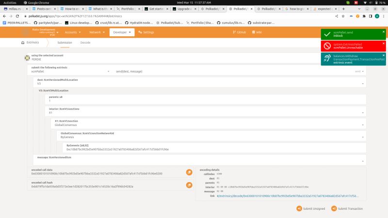Open the Wiki link in header
The height and width of the screenshot is (218, 388).
(x=257, y=32)
